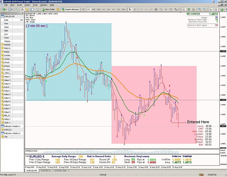Image resolution: width=227 pixels, height=177 pixels.
Task: Expand the New Chart dropdown arrow
Action: coord(6,9)
